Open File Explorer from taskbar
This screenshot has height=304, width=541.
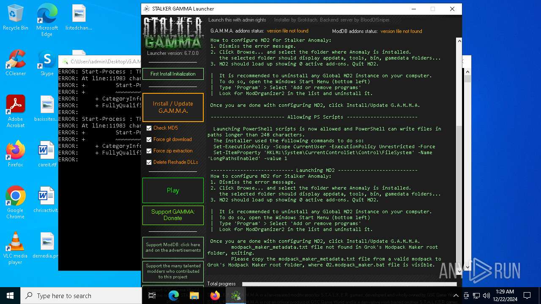tap(194, 296)
